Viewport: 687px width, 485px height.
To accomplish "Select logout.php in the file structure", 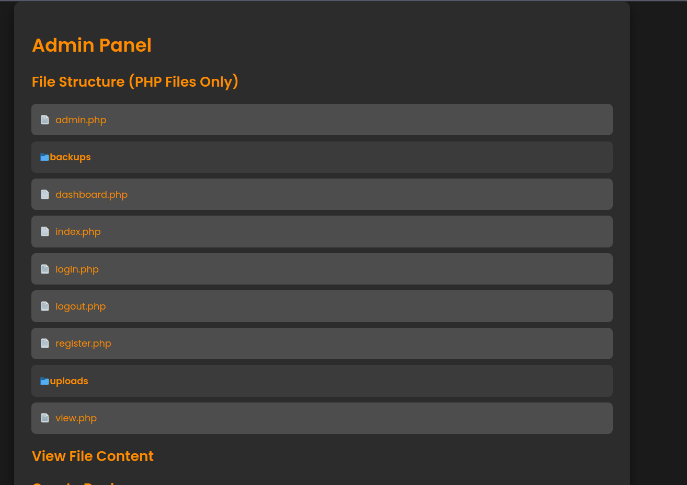I will pyautogui.click(x=81, y=306).
